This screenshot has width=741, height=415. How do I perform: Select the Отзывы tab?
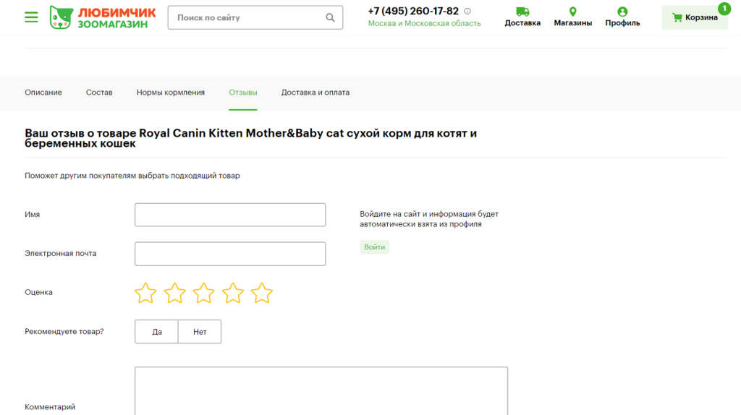pyautogui.click(x=243, y=93)
